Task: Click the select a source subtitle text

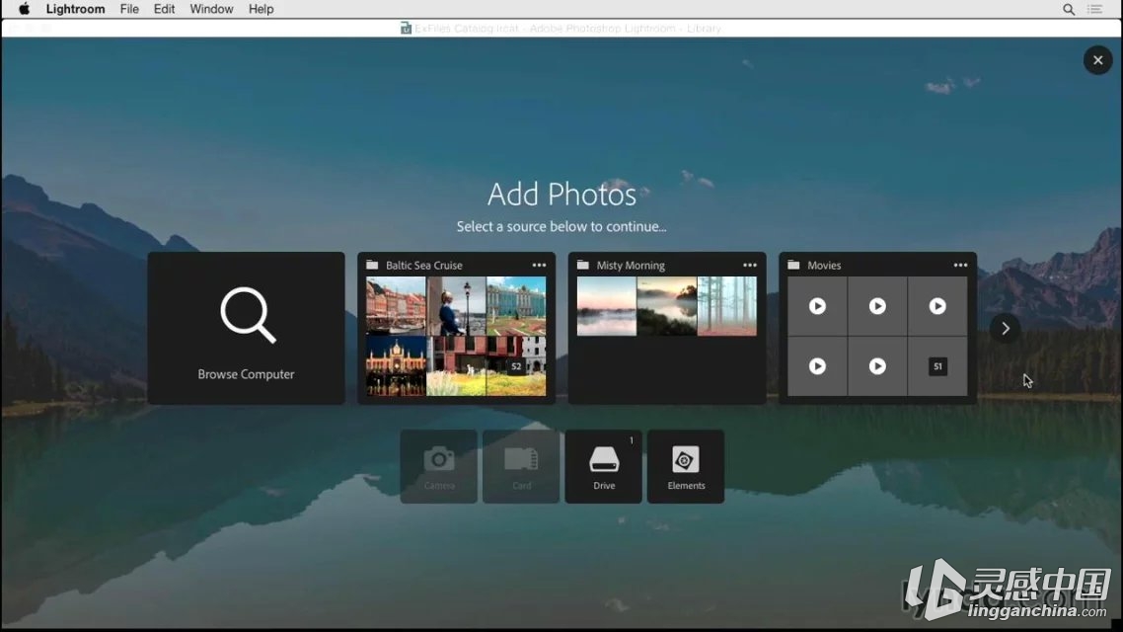Action: (x=561, y=226)
